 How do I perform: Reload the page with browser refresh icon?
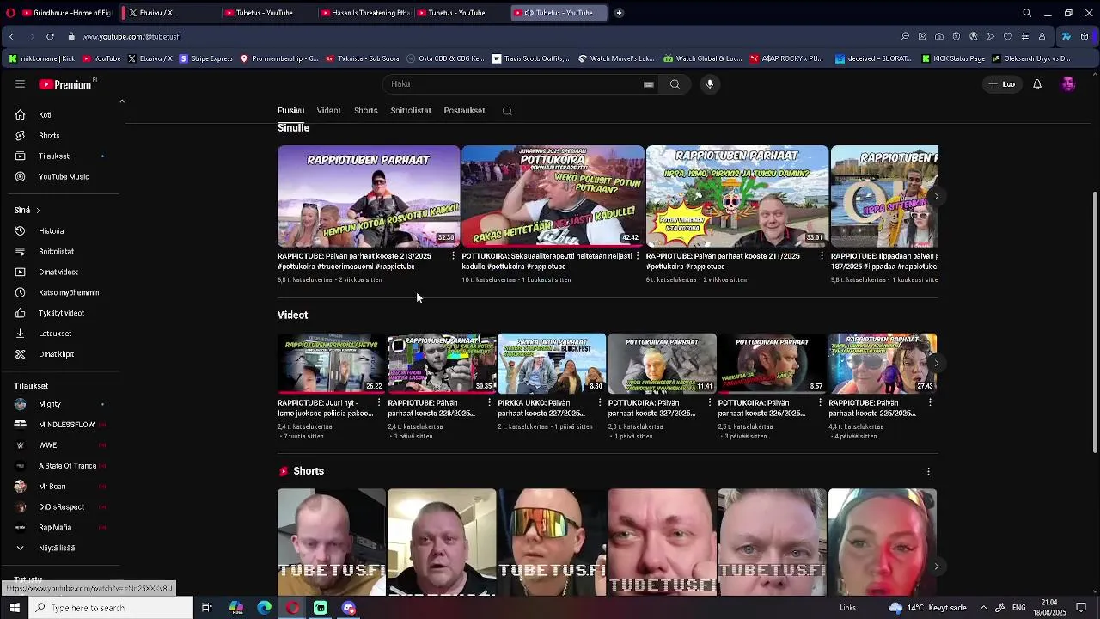coord(50,37)
